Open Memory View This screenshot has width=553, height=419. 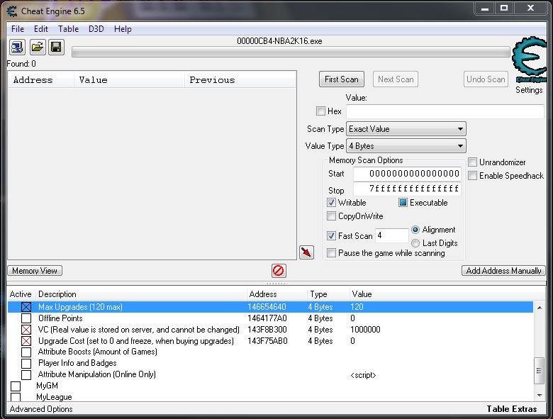click(35, 271)
